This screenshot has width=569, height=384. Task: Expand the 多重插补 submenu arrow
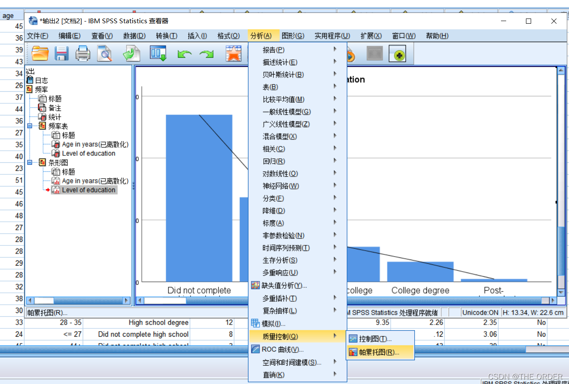click(335, 297)
